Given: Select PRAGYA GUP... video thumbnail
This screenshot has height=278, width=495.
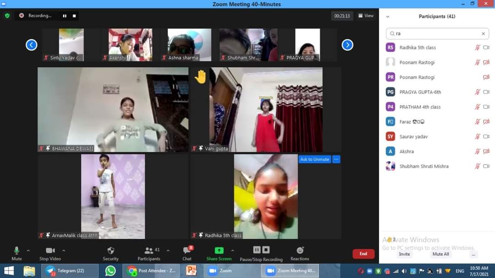Looking at the screenshot, I should [307, 45].
